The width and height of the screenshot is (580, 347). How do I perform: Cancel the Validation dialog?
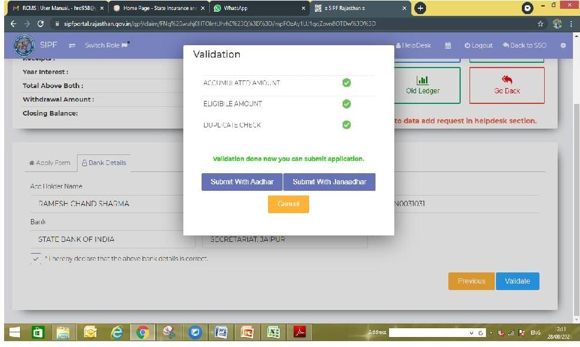(288, 204)
